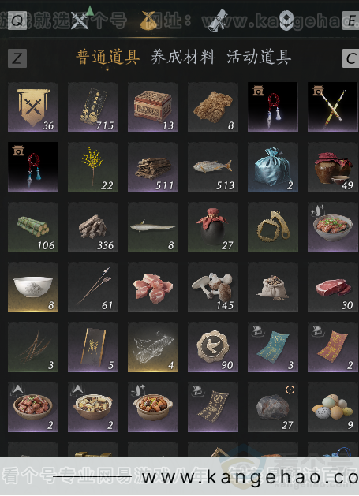Screen dimensions: 359x496
Task: Select the white porcelain bowl item
Action: coord(33,287)
